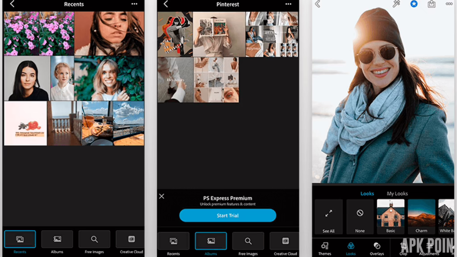Switch to the My Looks tab
Screen dimensions: 457x257
click(x=397, y=194)
